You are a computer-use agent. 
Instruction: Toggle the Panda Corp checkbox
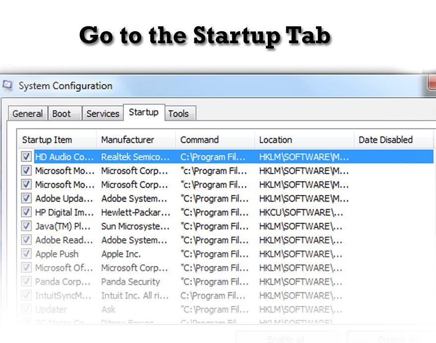tap(26, 281)
